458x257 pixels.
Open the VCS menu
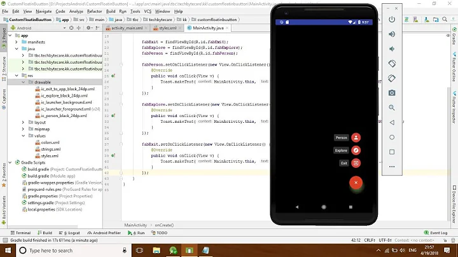click(148, 11)
